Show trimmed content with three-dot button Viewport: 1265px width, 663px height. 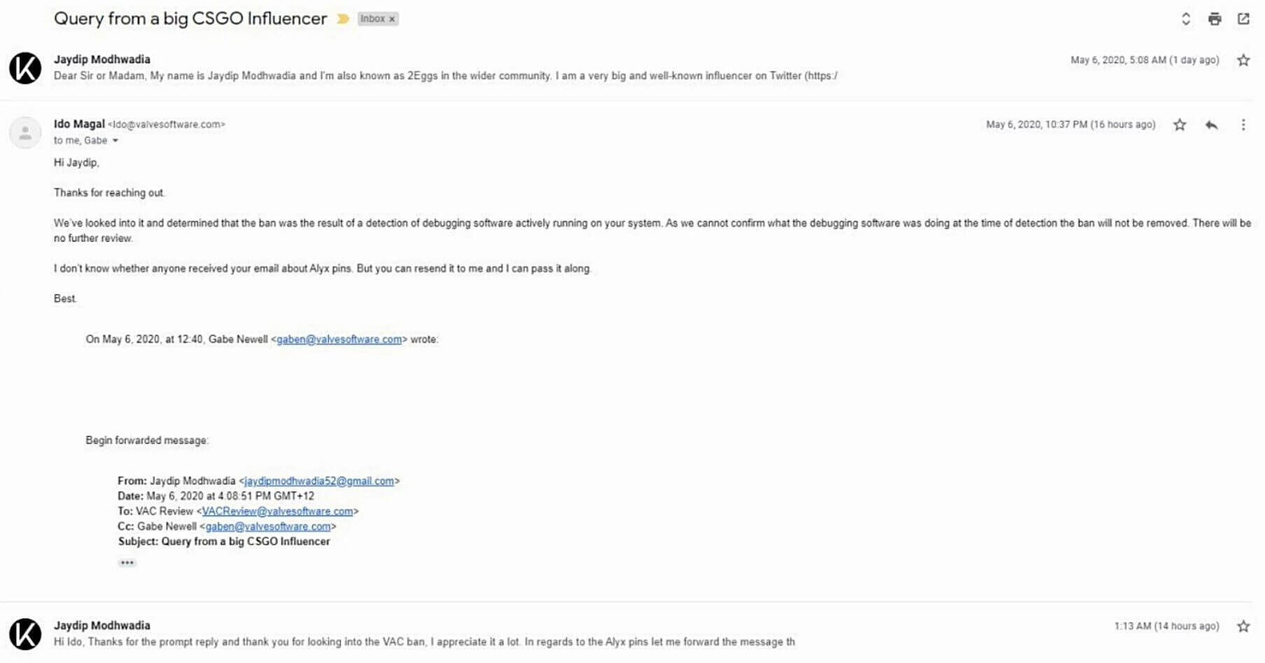[127, 563]
